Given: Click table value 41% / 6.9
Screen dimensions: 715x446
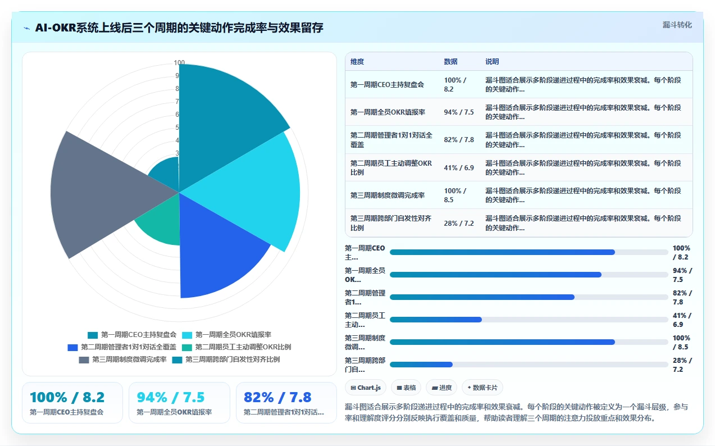Looking at the screenshot, I should 459,167.
